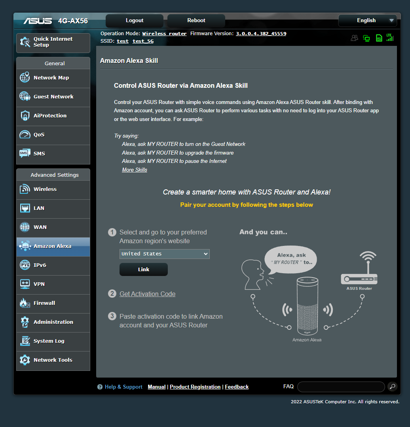Click the Quick Internet Setup label
The height and width of the screenshot is (427, 410).
pyautogui.click(x=53, y=42)
